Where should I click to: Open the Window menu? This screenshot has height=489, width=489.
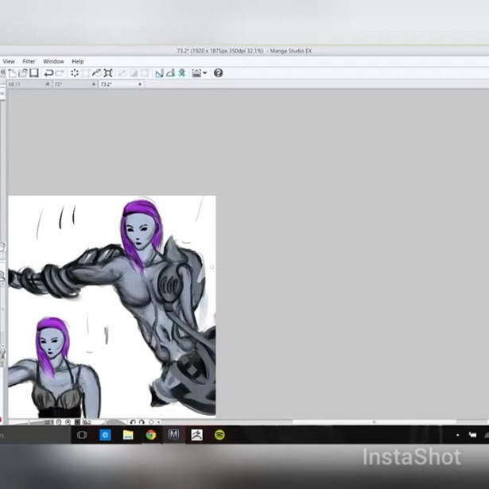53,61
